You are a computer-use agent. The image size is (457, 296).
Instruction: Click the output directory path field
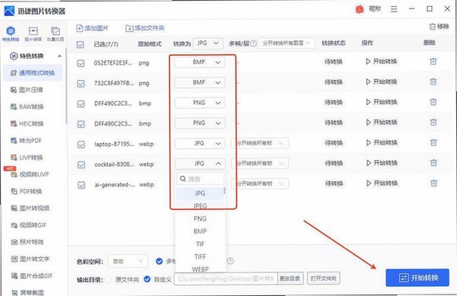(225, 278)
